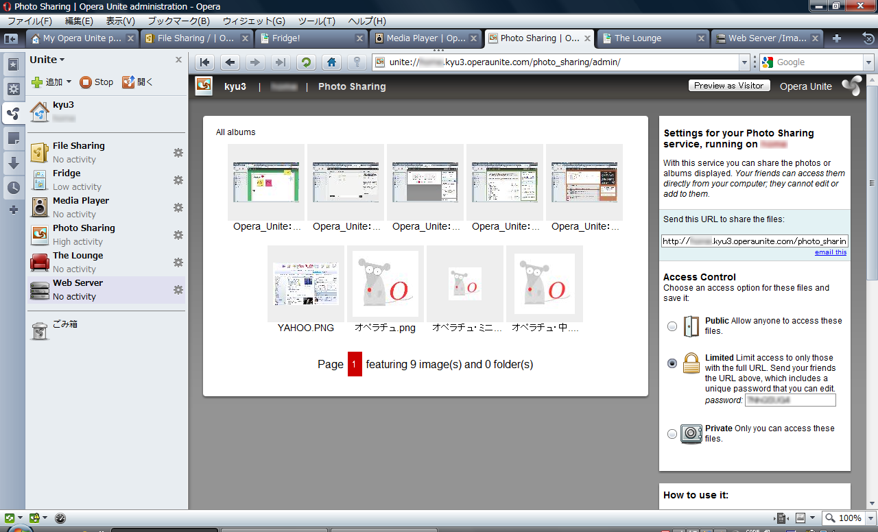878x532 pixels.
Task: Click the closed tabs trash icon
Action: tap(869, 38)
